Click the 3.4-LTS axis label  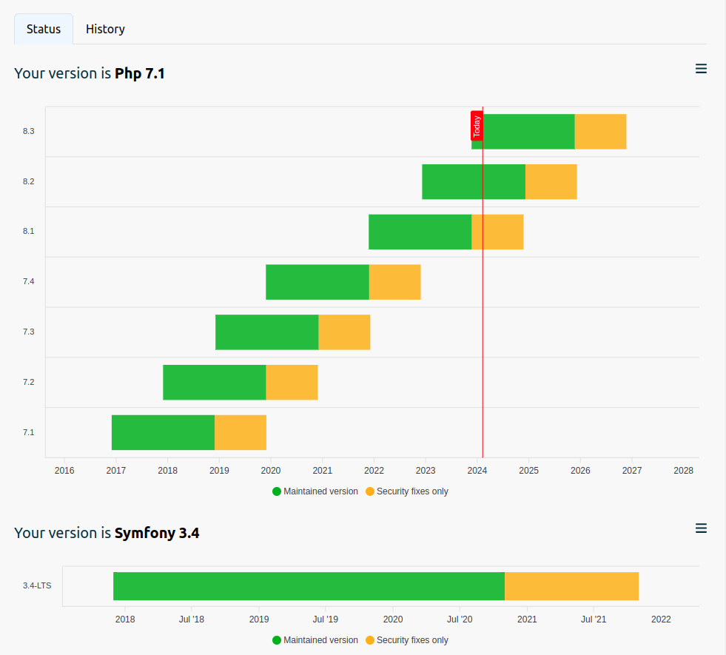[37, 585]
